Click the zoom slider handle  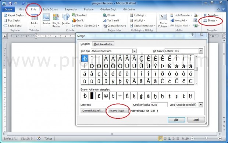click(206, 139)
